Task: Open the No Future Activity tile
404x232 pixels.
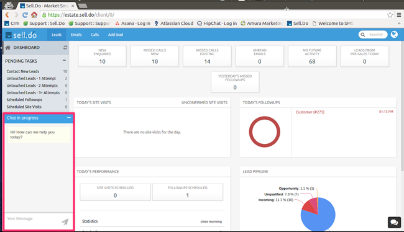Action: pos(312,56)
